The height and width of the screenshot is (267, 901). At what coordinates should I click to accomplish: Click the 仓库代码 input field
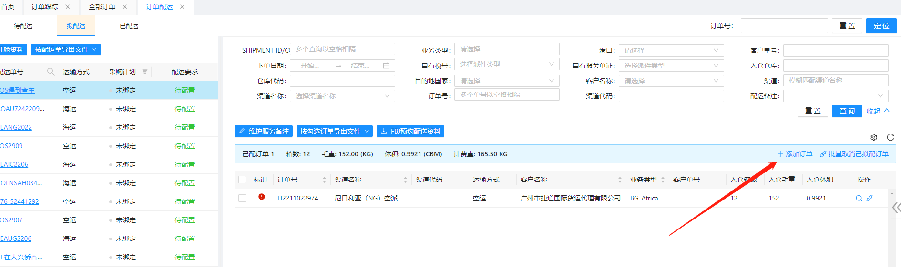click(342, 81)
